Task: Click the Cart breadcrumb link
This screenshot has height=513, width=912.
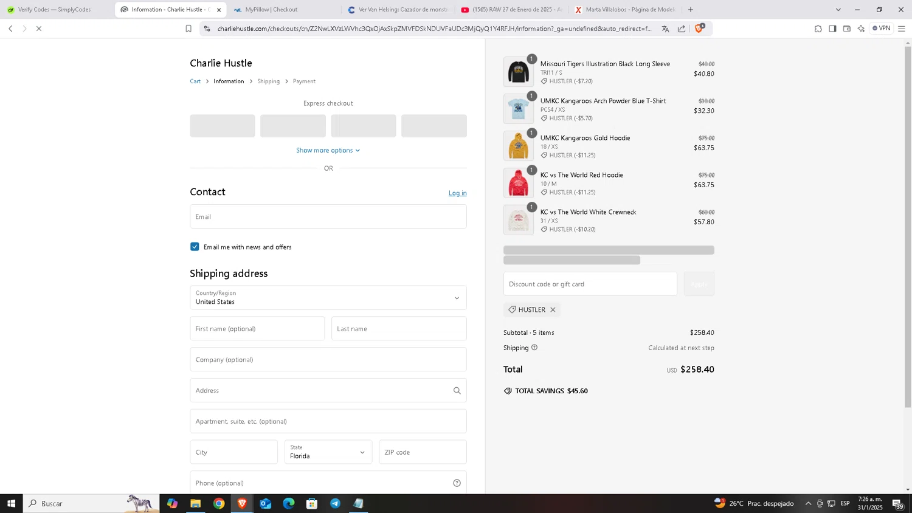Action: [x=195, y=81]
